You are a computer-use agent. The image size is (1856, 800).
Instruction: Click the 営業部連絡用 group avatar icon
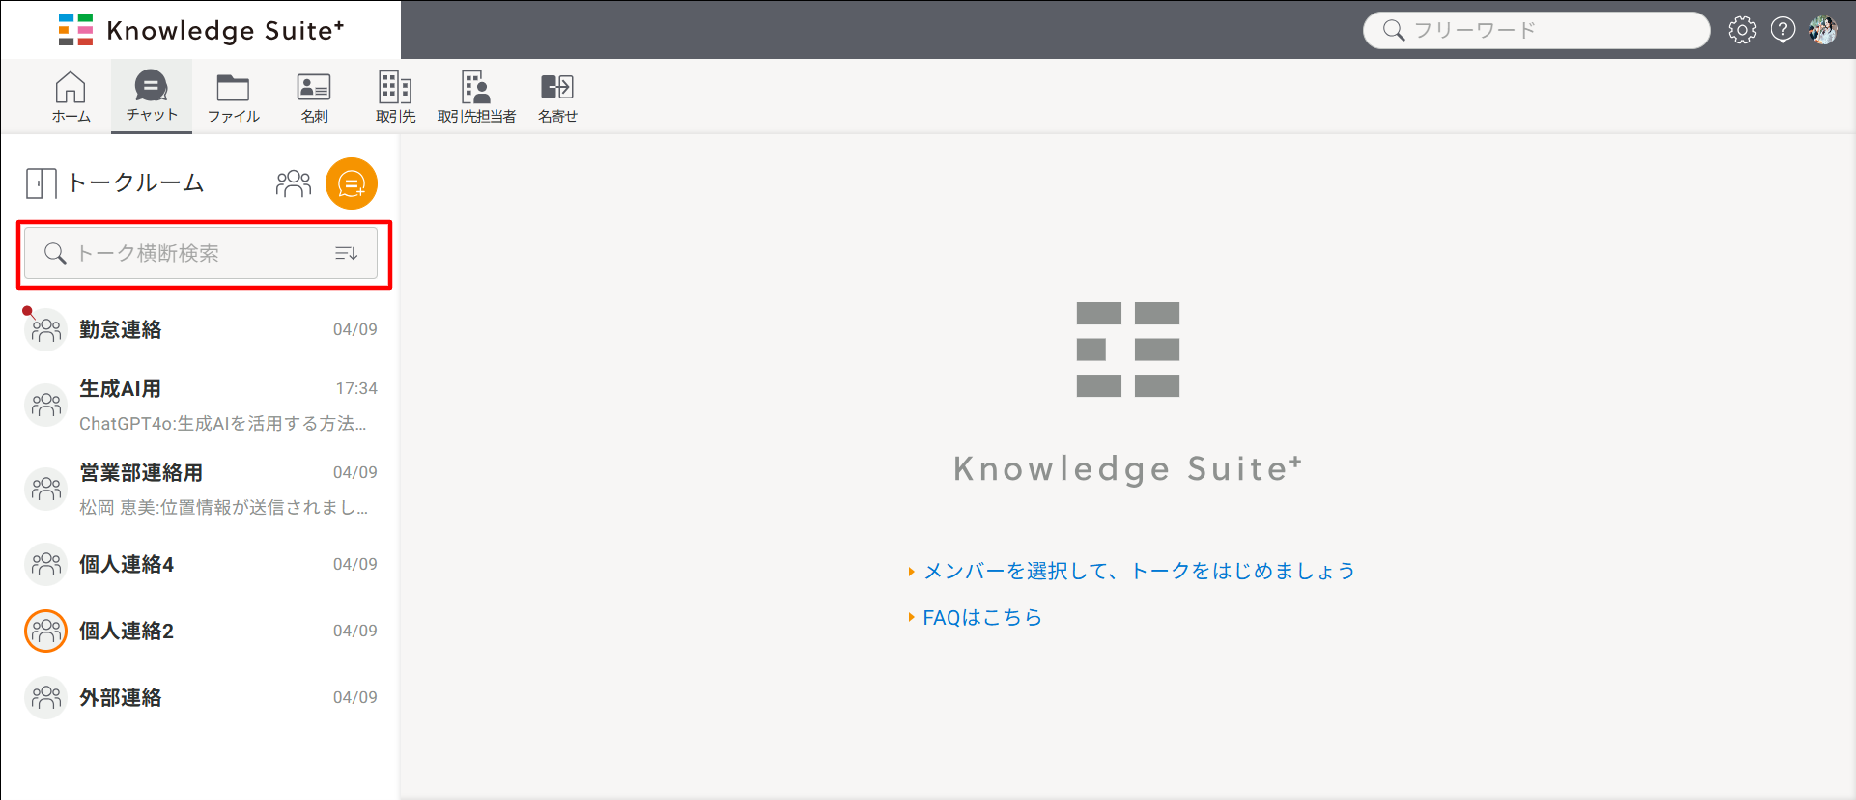click(46, 489)
